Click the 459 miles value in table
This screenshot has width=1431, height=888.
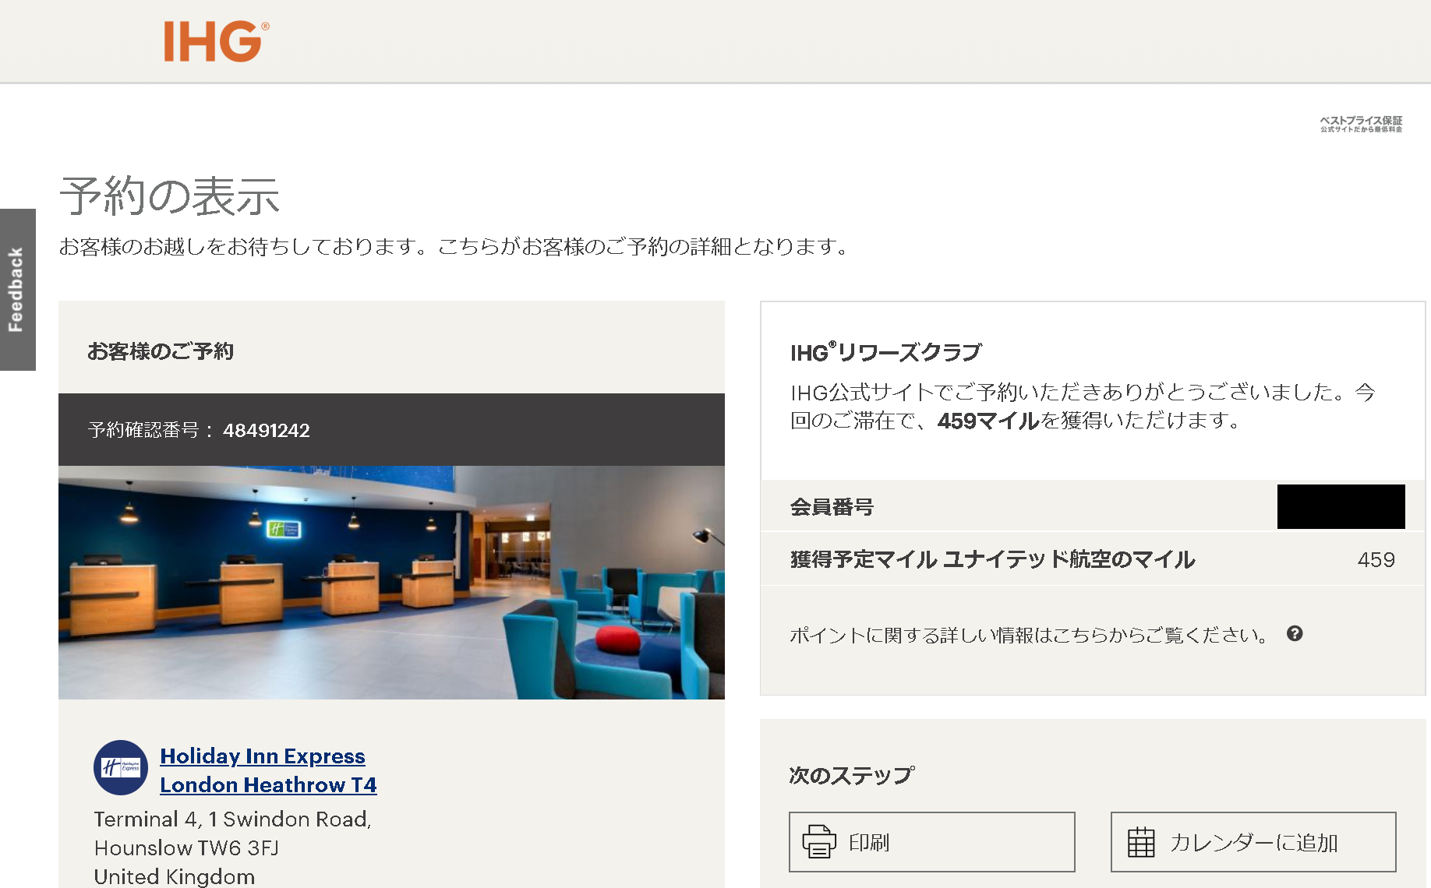point(1376,559)
